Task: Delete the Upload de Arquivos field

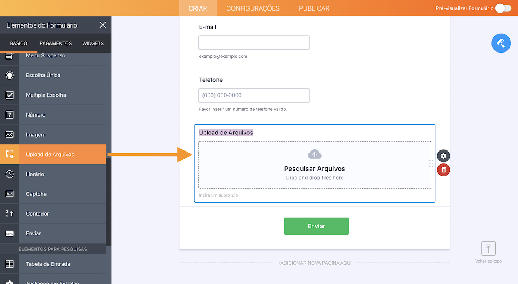Action: [x=444, y=170]
